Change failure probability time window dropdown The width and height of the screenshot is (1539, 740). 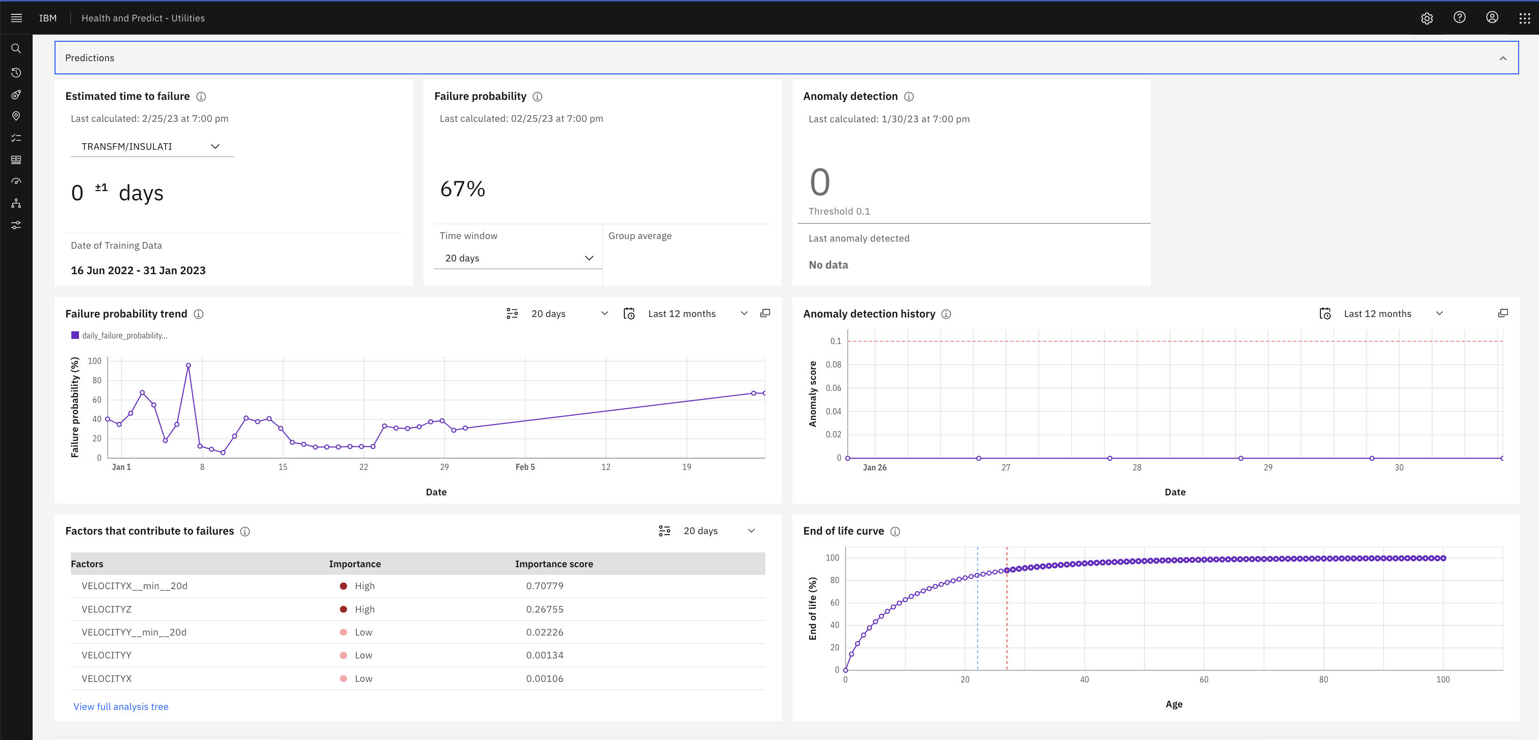(516, 257)
